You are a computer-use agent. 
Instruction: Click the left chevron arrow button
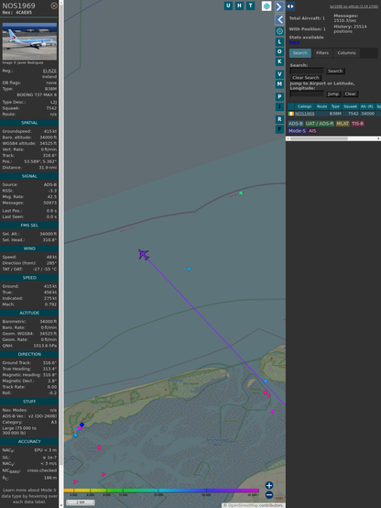279,20
